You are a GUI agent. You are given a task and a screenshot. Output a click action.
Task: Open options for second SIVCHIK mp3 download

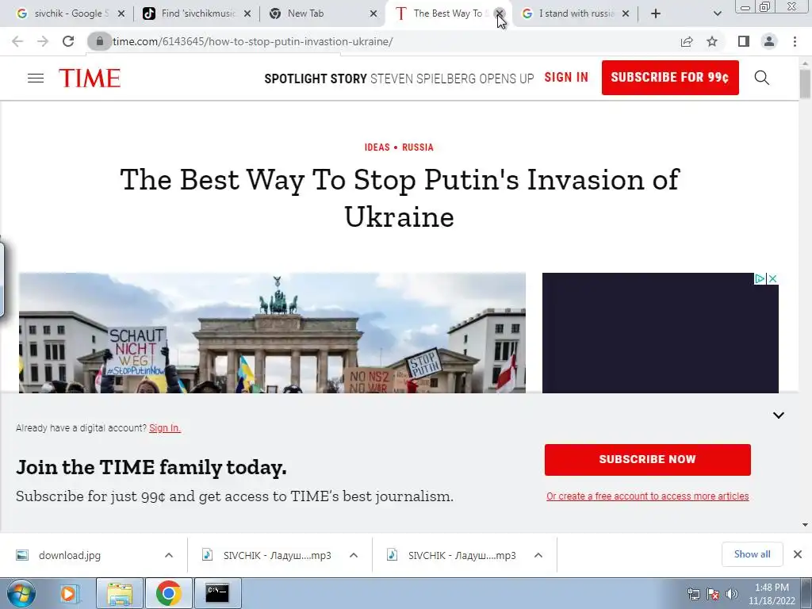pyautogui.click(x=538, y=555)
